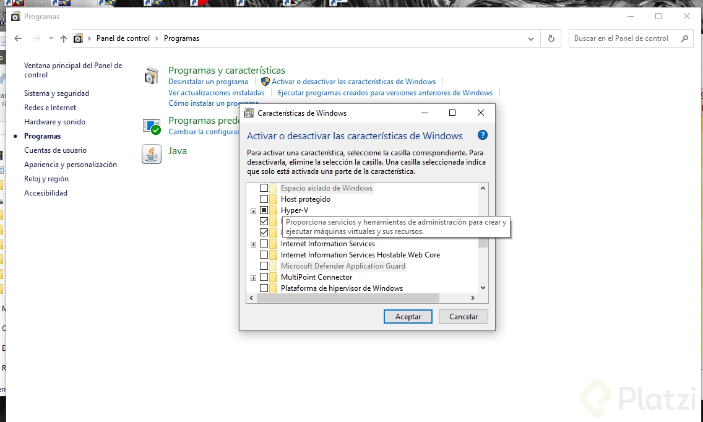This screenshot has height=422, width=703.
Task: Click the Control Panel icon in the address bar
Action: [78, 38]
